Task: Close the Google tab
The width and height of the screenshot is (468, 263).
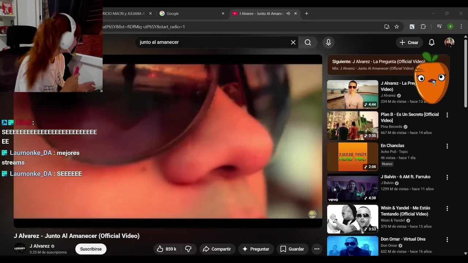Action: [223, 14]
